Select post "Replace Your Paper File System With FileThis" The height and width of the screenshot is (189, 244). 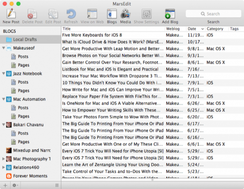[153, 97]
